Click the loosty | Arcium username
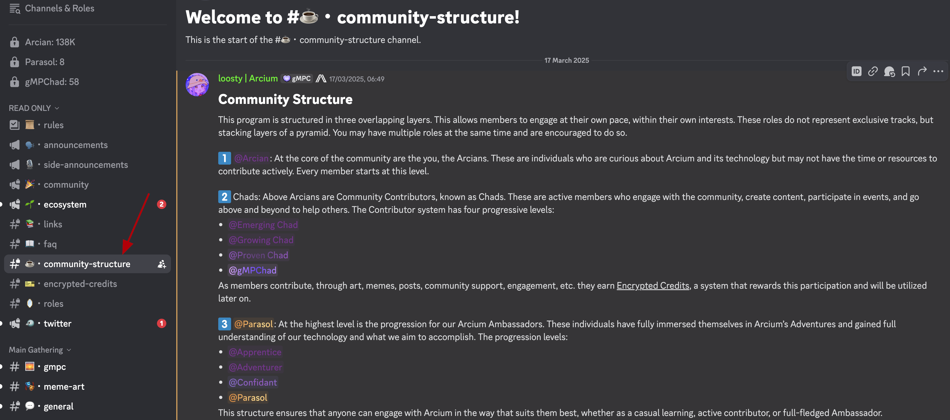950x420 pixels. 248,79
